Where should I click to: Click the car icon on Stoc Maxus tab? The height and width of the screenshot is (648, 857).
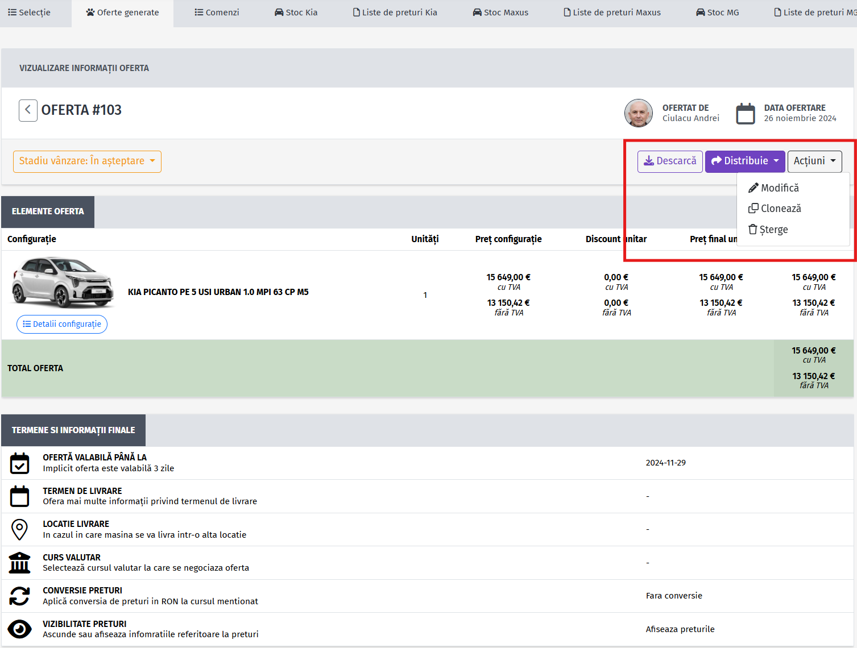point(477,12)
